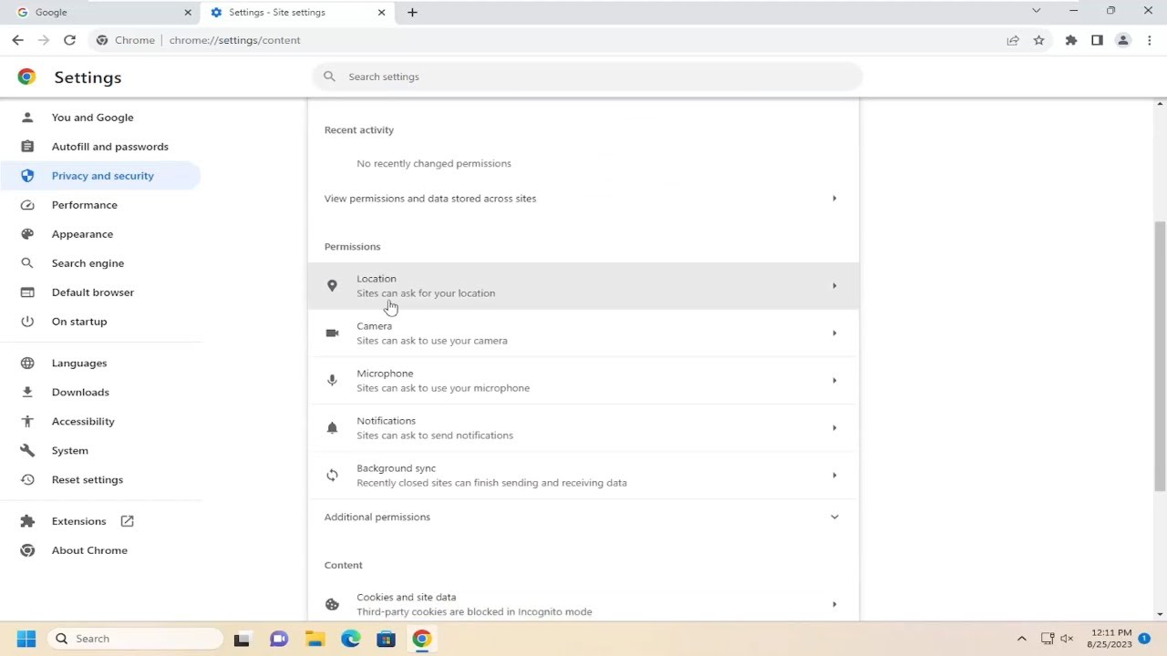Click the Search settings field
The height and width of the screenshot is (656, 1167).
[x=583, y=77]
